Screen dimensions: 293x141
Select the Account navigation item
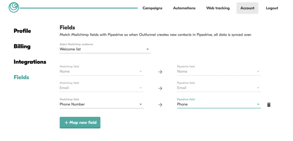[248, 8]
